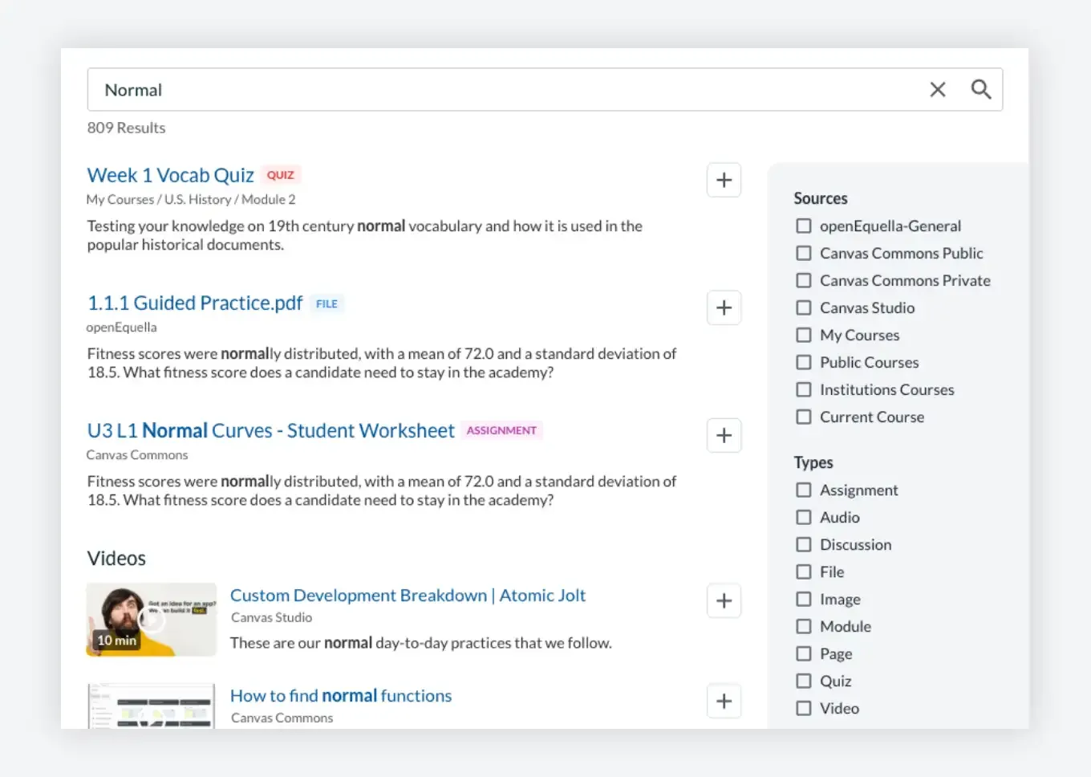Add Custom Development Breakdown video via plus icon
This screenshot has width=1091, height=777.
click(724, 600)
